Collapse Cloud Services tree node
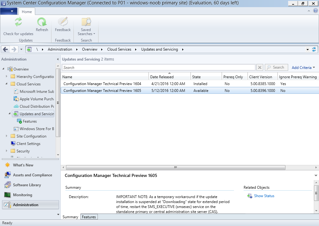This screenshot has height=226, width=319. tap(7, 84)
